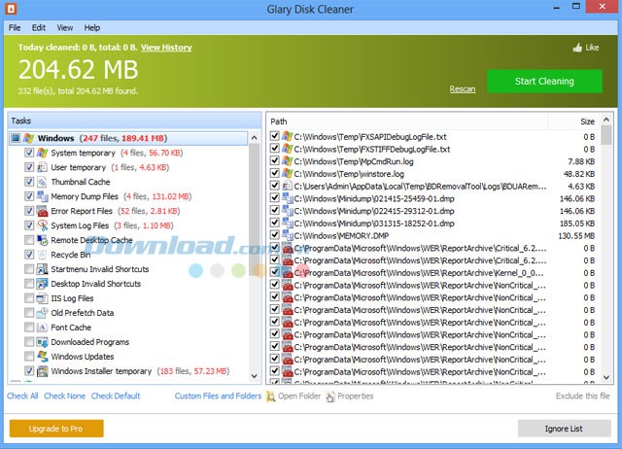The image size is (622, 449).
Task: Click the thumbs-up Like icon
Action: [577, 48]
